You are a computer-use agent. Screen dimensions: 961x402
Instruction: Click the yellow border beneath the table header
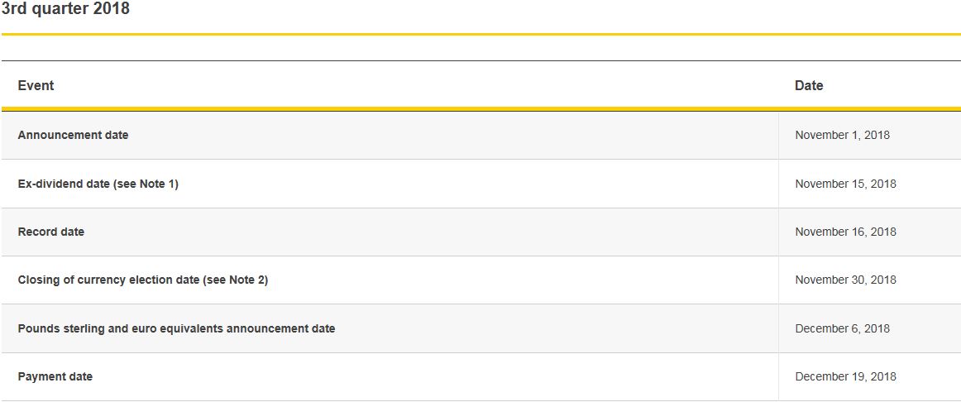480,108
